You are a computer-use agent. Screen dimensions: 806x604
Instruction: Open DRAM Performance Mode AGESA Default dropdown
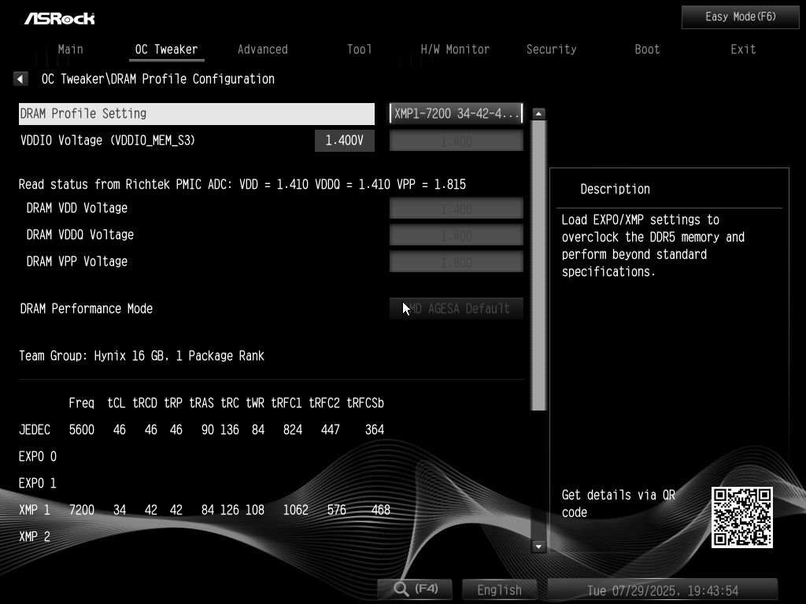(x=456, y=308)
